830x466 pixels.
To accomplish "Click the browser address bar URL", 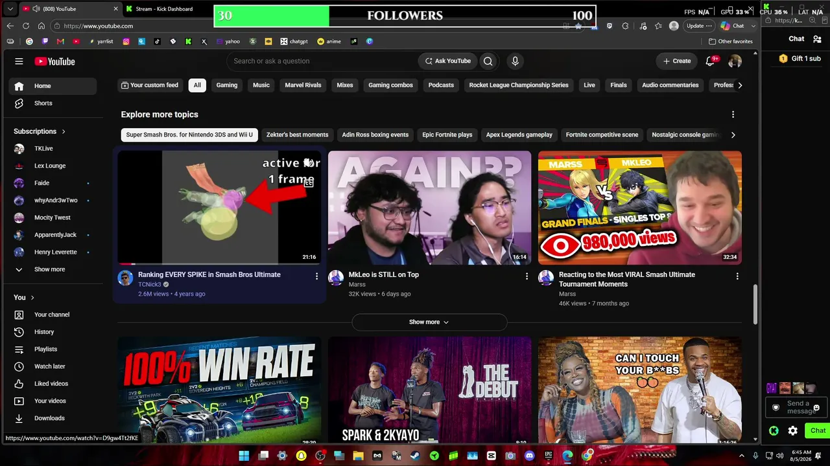I will [99, 26].
